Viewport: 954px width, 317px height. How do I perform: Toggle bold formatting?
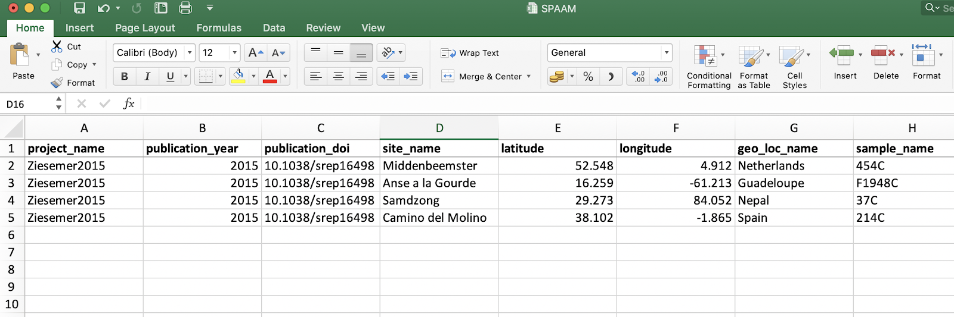tap(124, 76)
